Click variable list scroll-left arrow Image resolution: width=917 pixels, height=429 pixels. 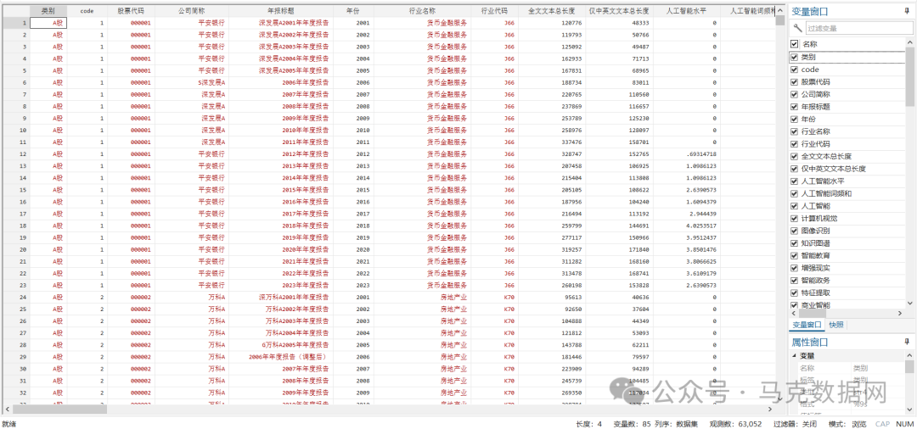[794, 314]
